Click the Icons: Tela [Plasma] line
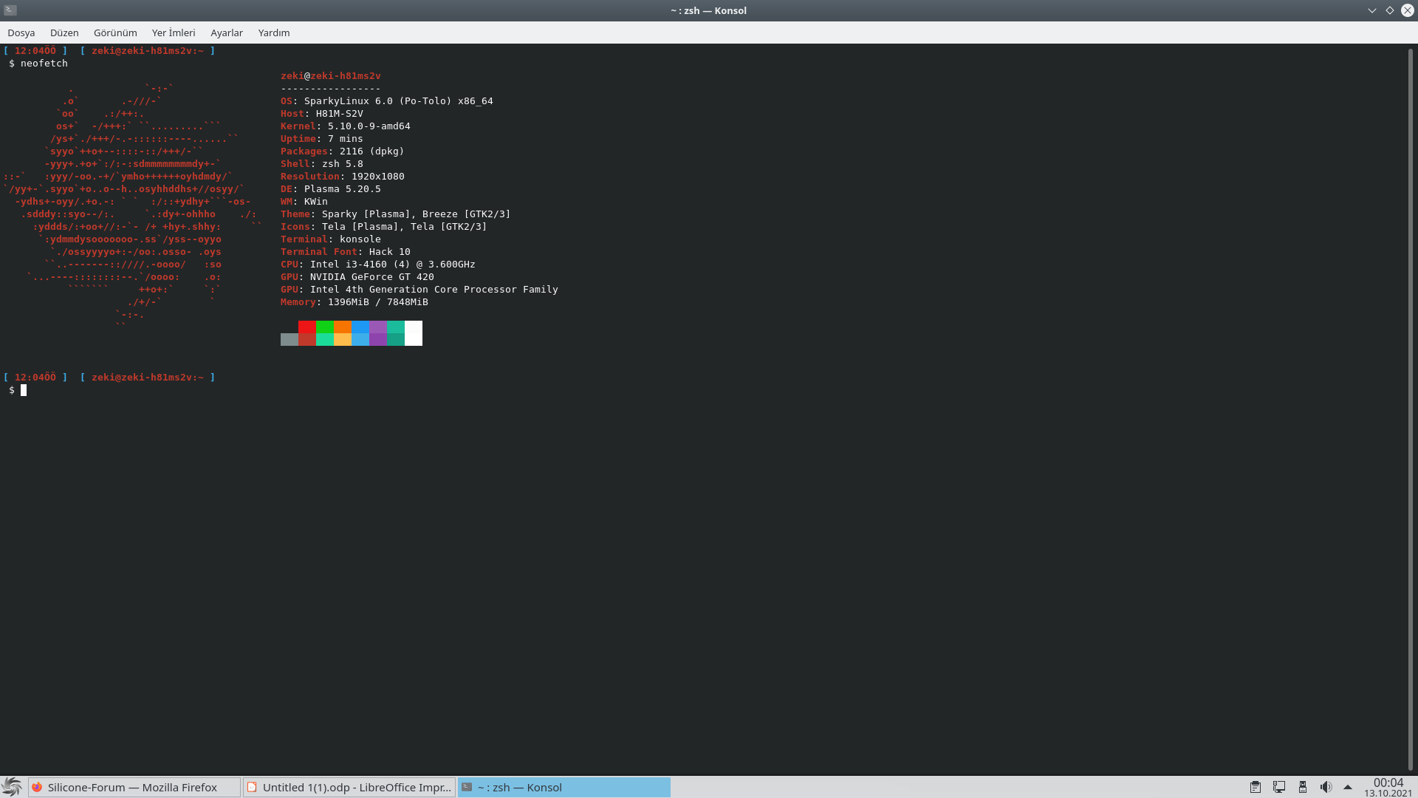The width and height of the screenshot is (1418, 798). tap(384, 227)
